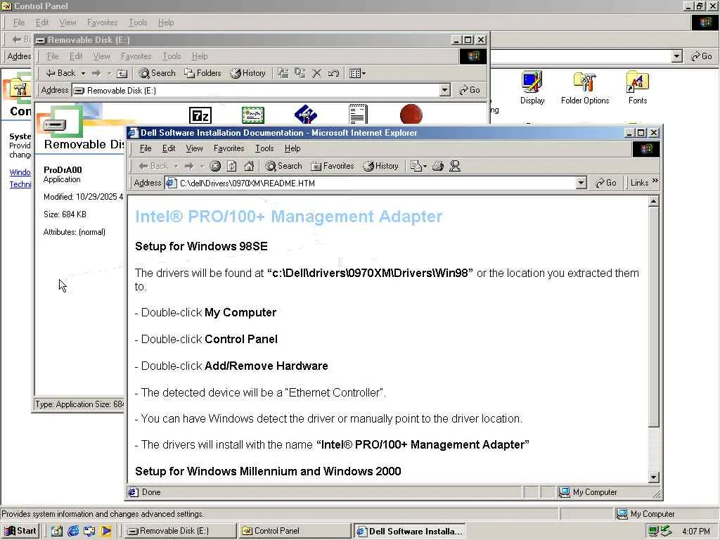Toggle Folders pane in Removable Disk window
The image size is (720, 540).
click(202, 73)
